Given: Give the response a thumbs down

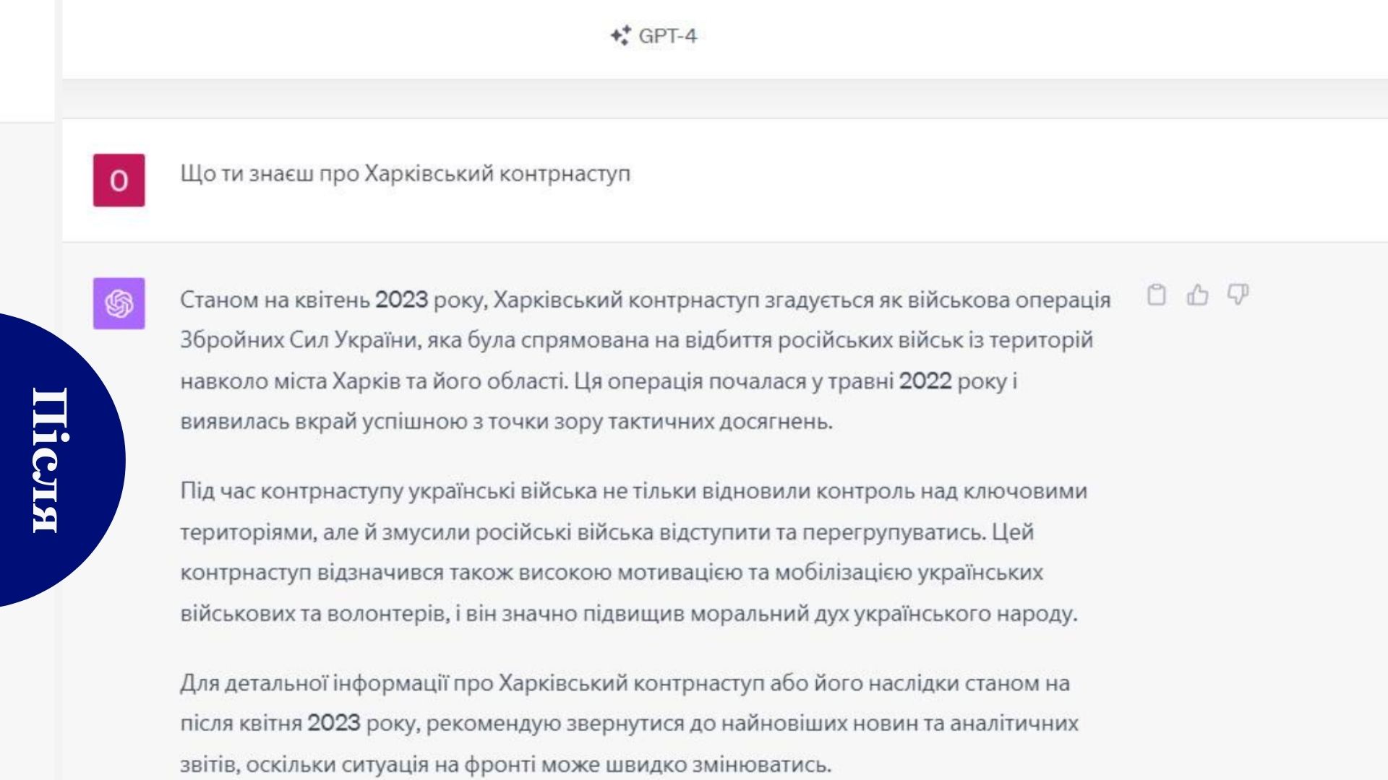Looking at the screenshot, I should click(1238, 295).
